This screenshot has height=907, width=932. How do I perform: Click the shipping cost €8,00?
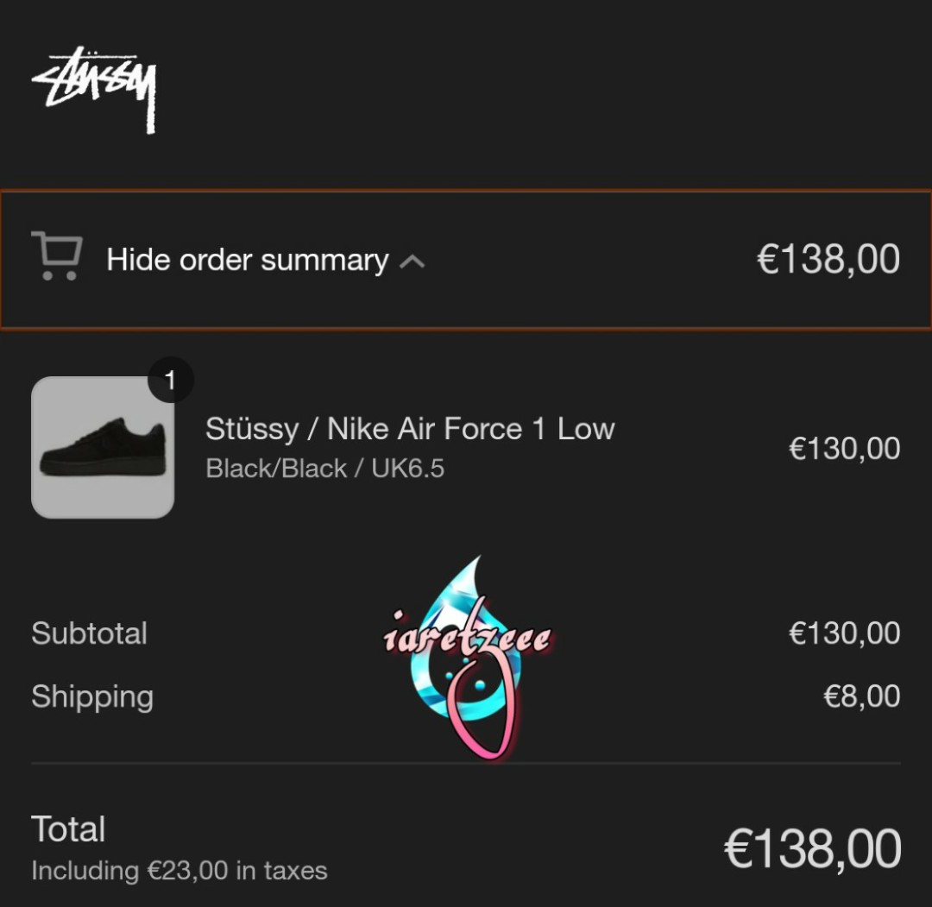860,696
